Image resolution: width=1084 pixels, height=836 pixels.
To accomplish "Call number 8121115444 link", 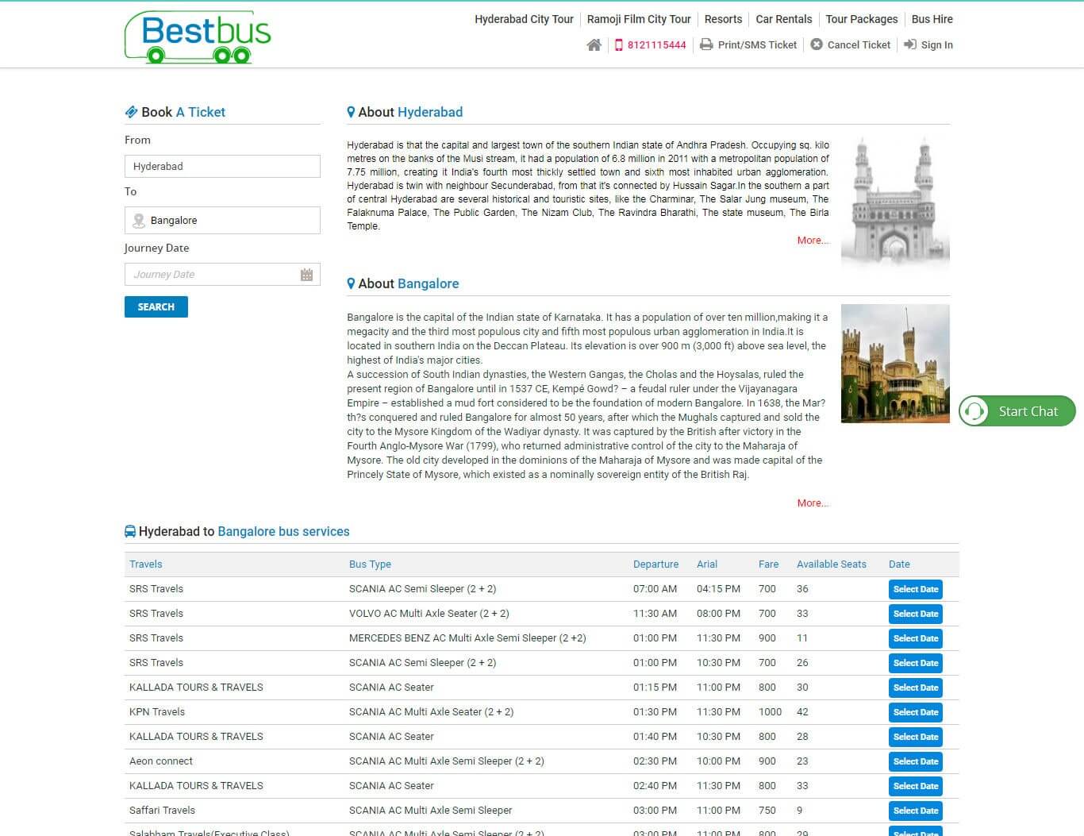I will pos(656,45).
